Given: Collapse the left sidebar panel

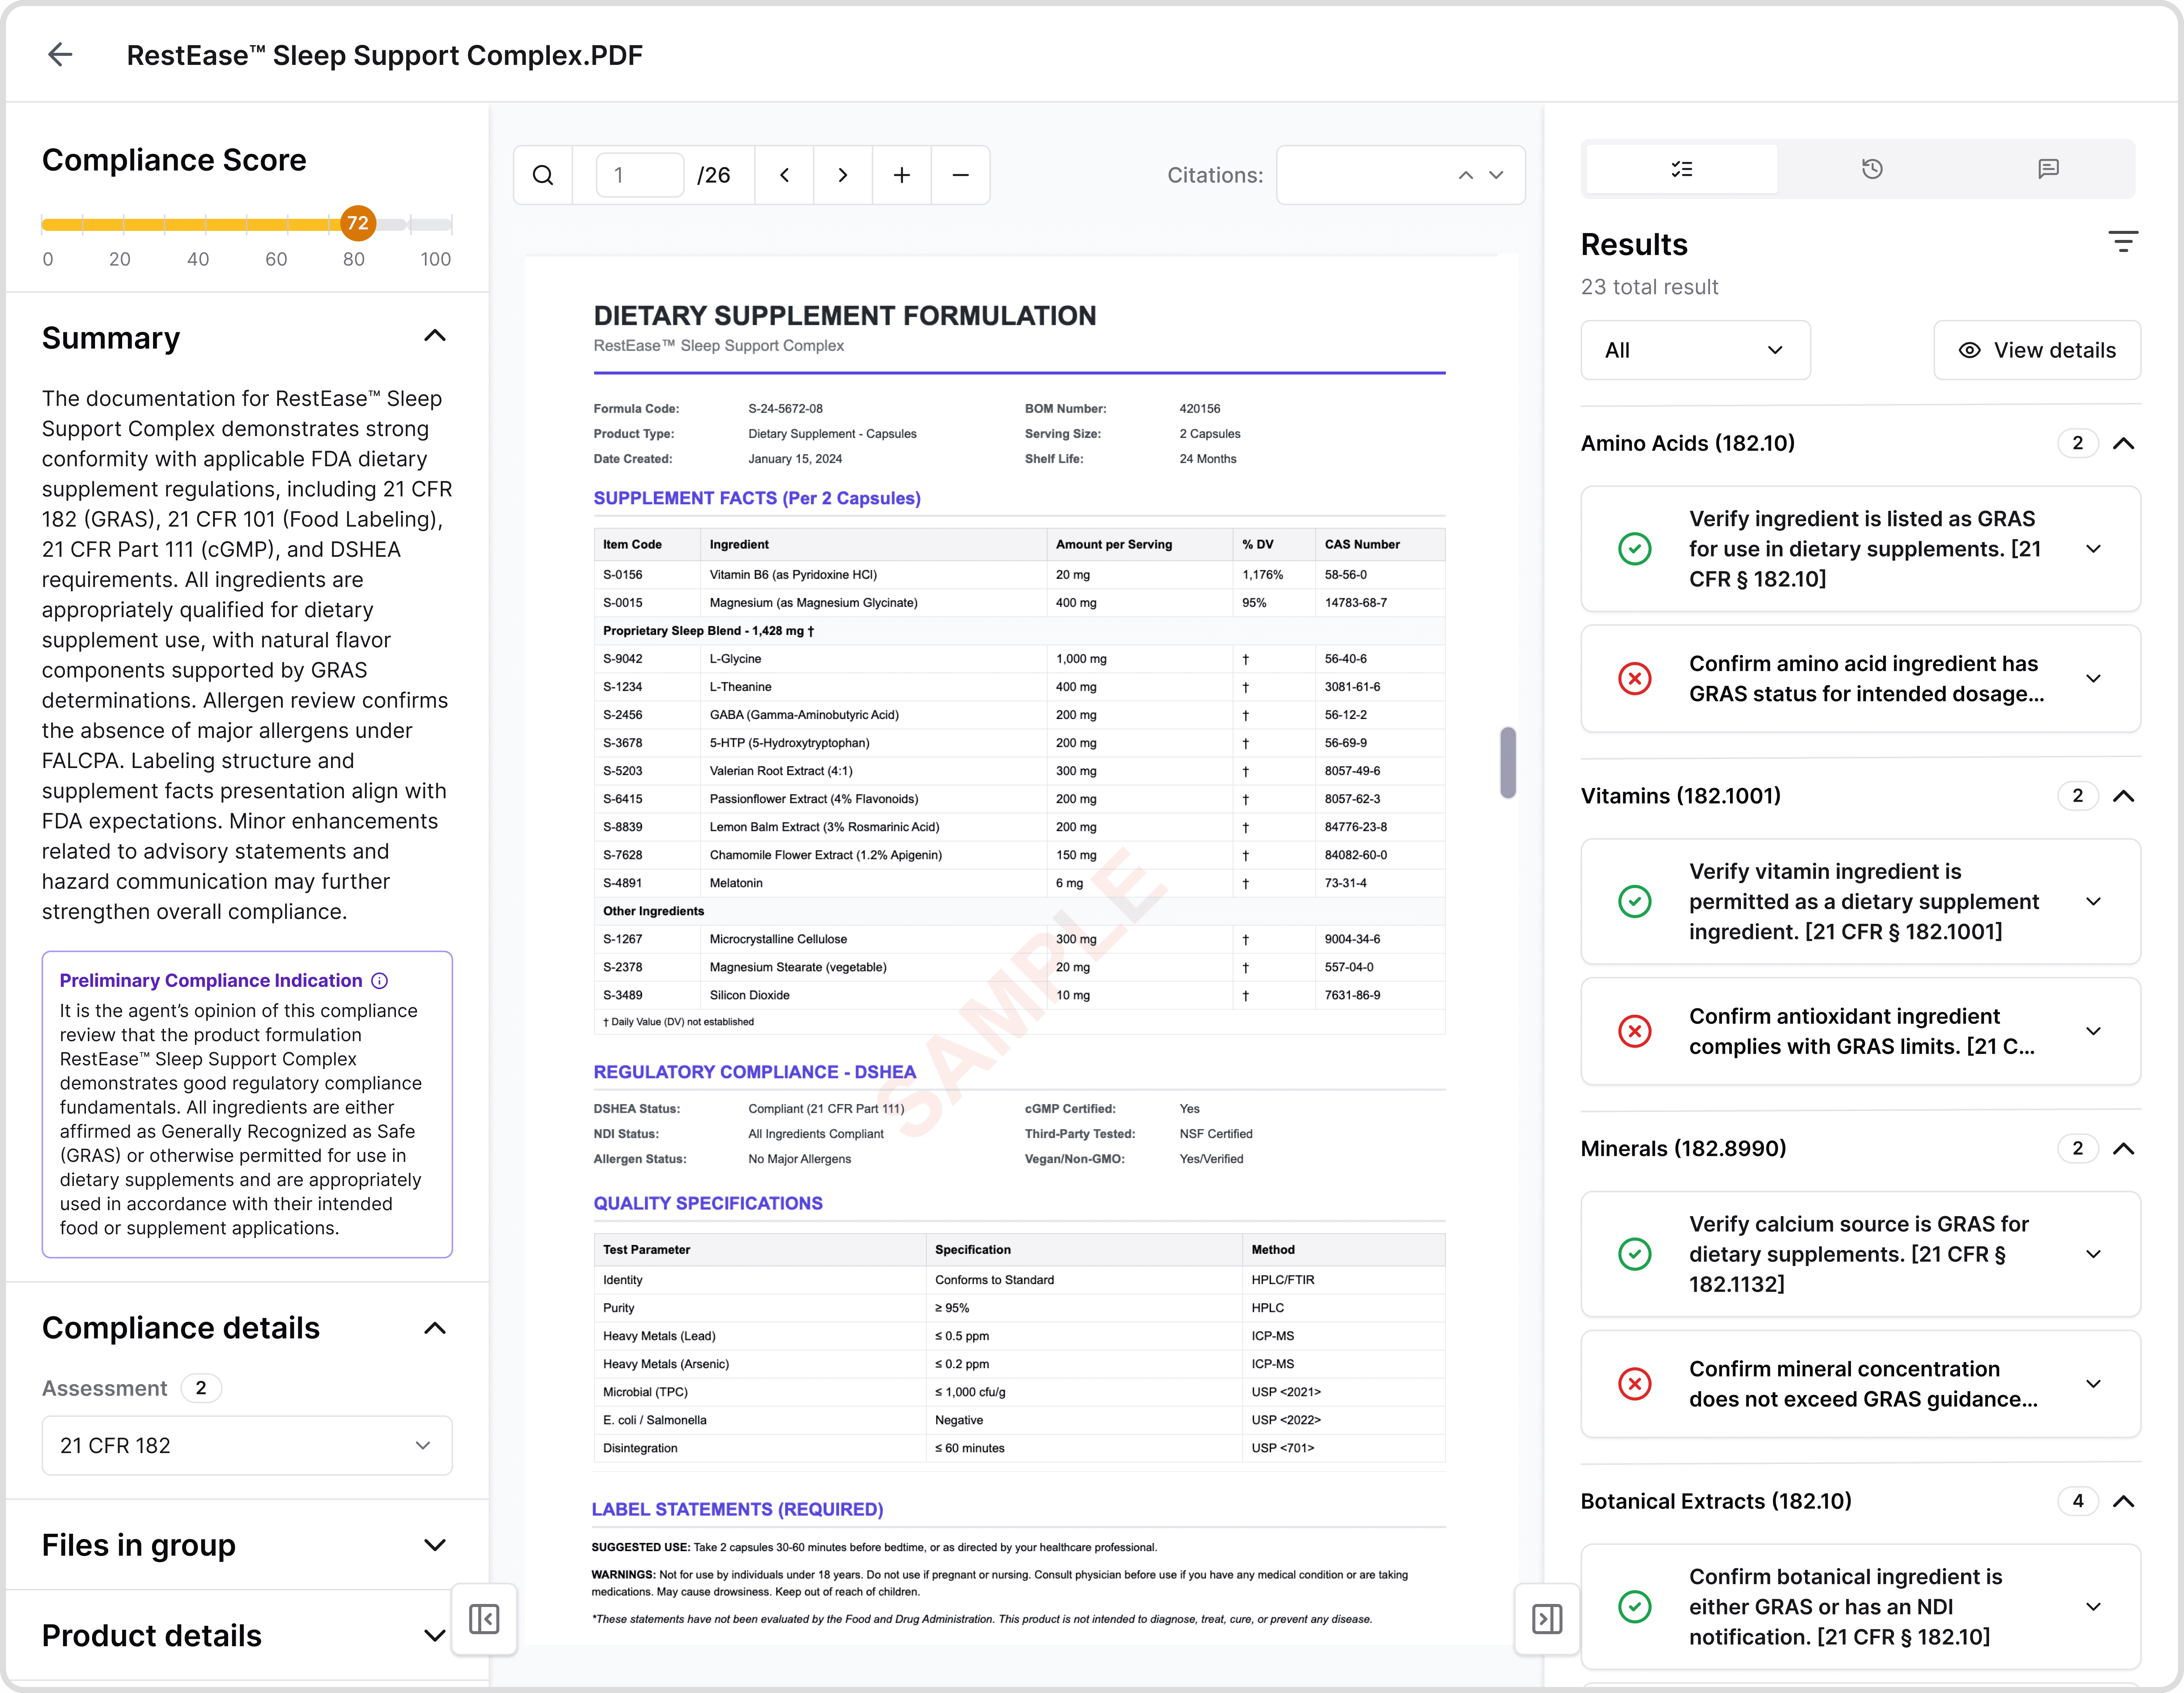Looking at the screenshot, I should [x=485, y=1619].
